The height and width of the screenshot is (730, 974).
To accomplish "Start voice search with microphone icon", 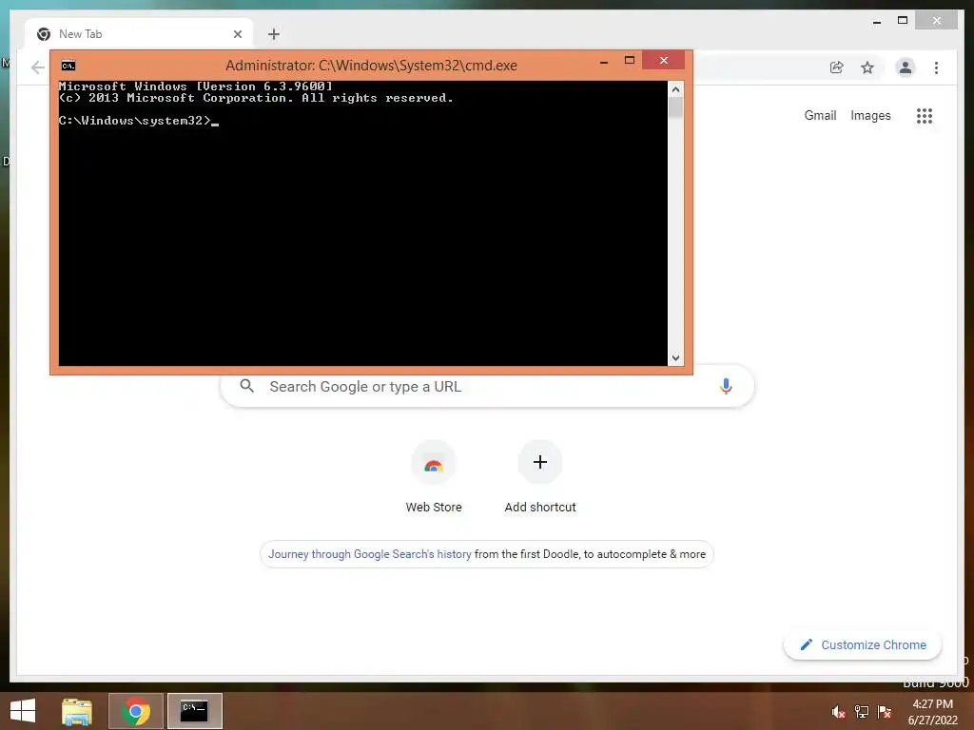I will (726, 386).
